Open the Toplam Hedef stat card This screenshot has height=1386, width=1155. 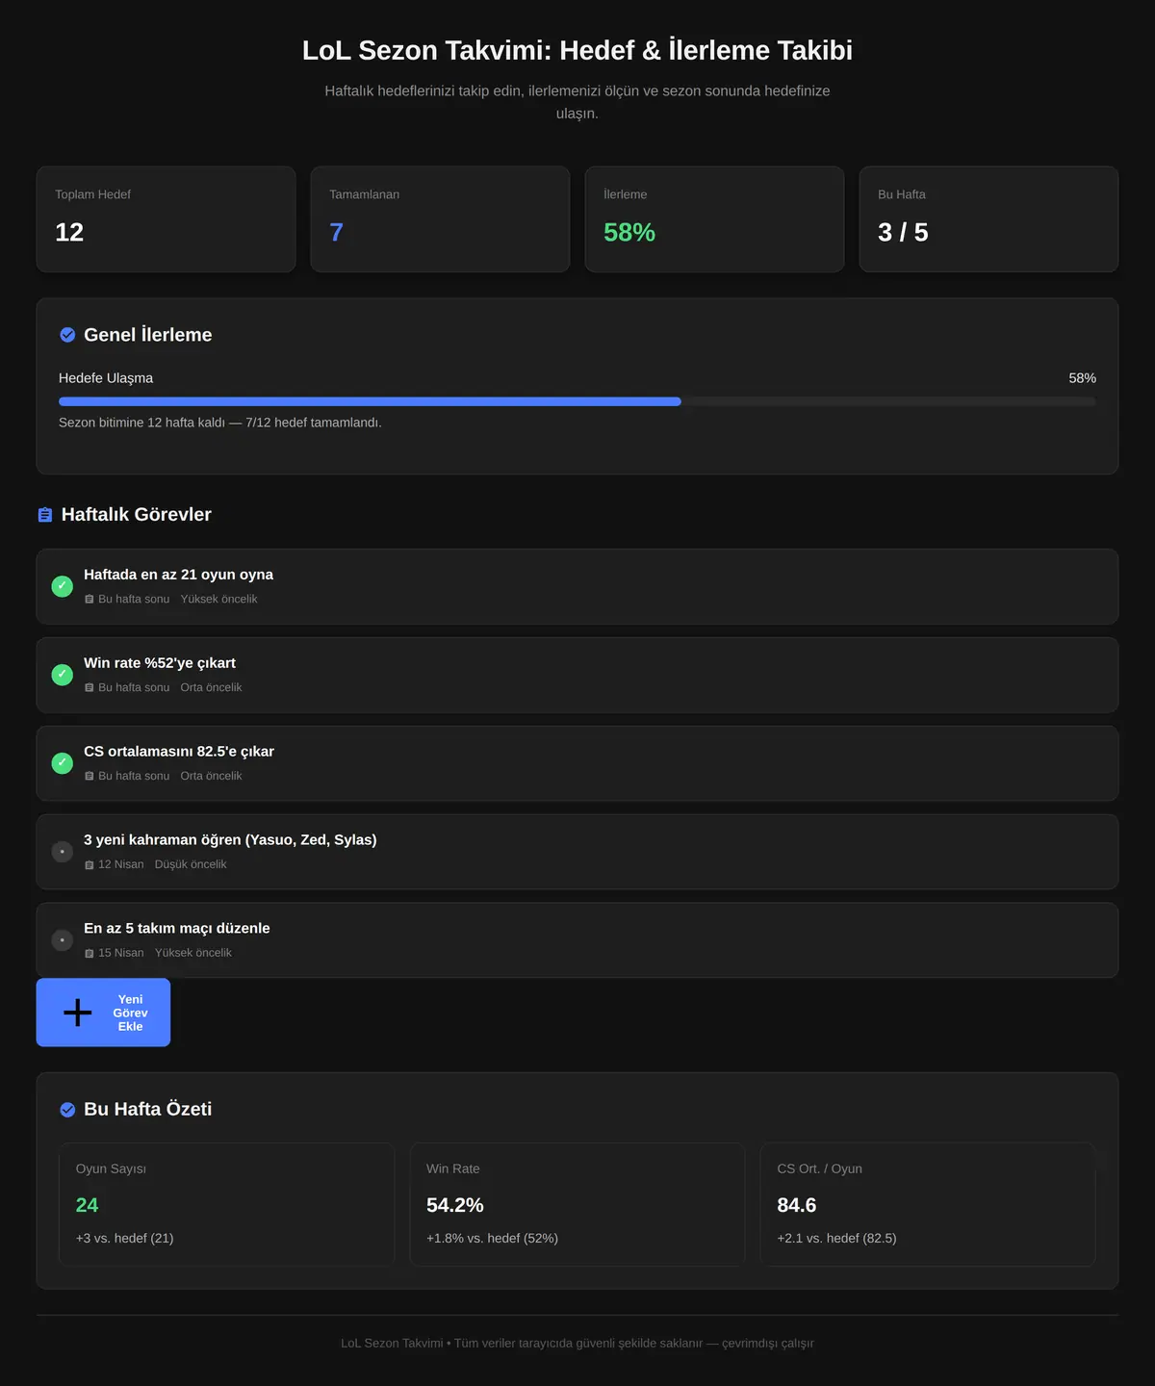pyautogui.click(x=166, y=219)
